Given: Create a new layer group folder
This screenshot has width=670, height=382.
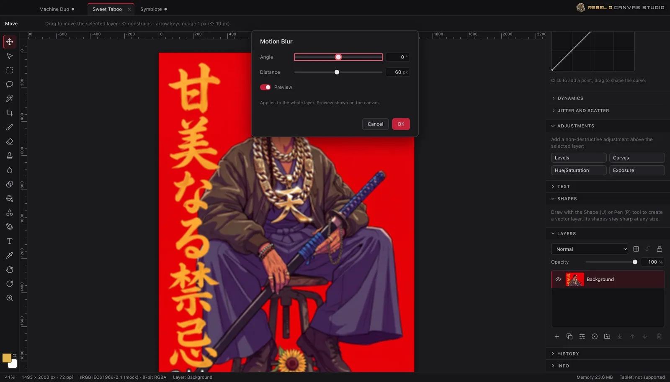Looking at the screenshot, I should (607, 336).
